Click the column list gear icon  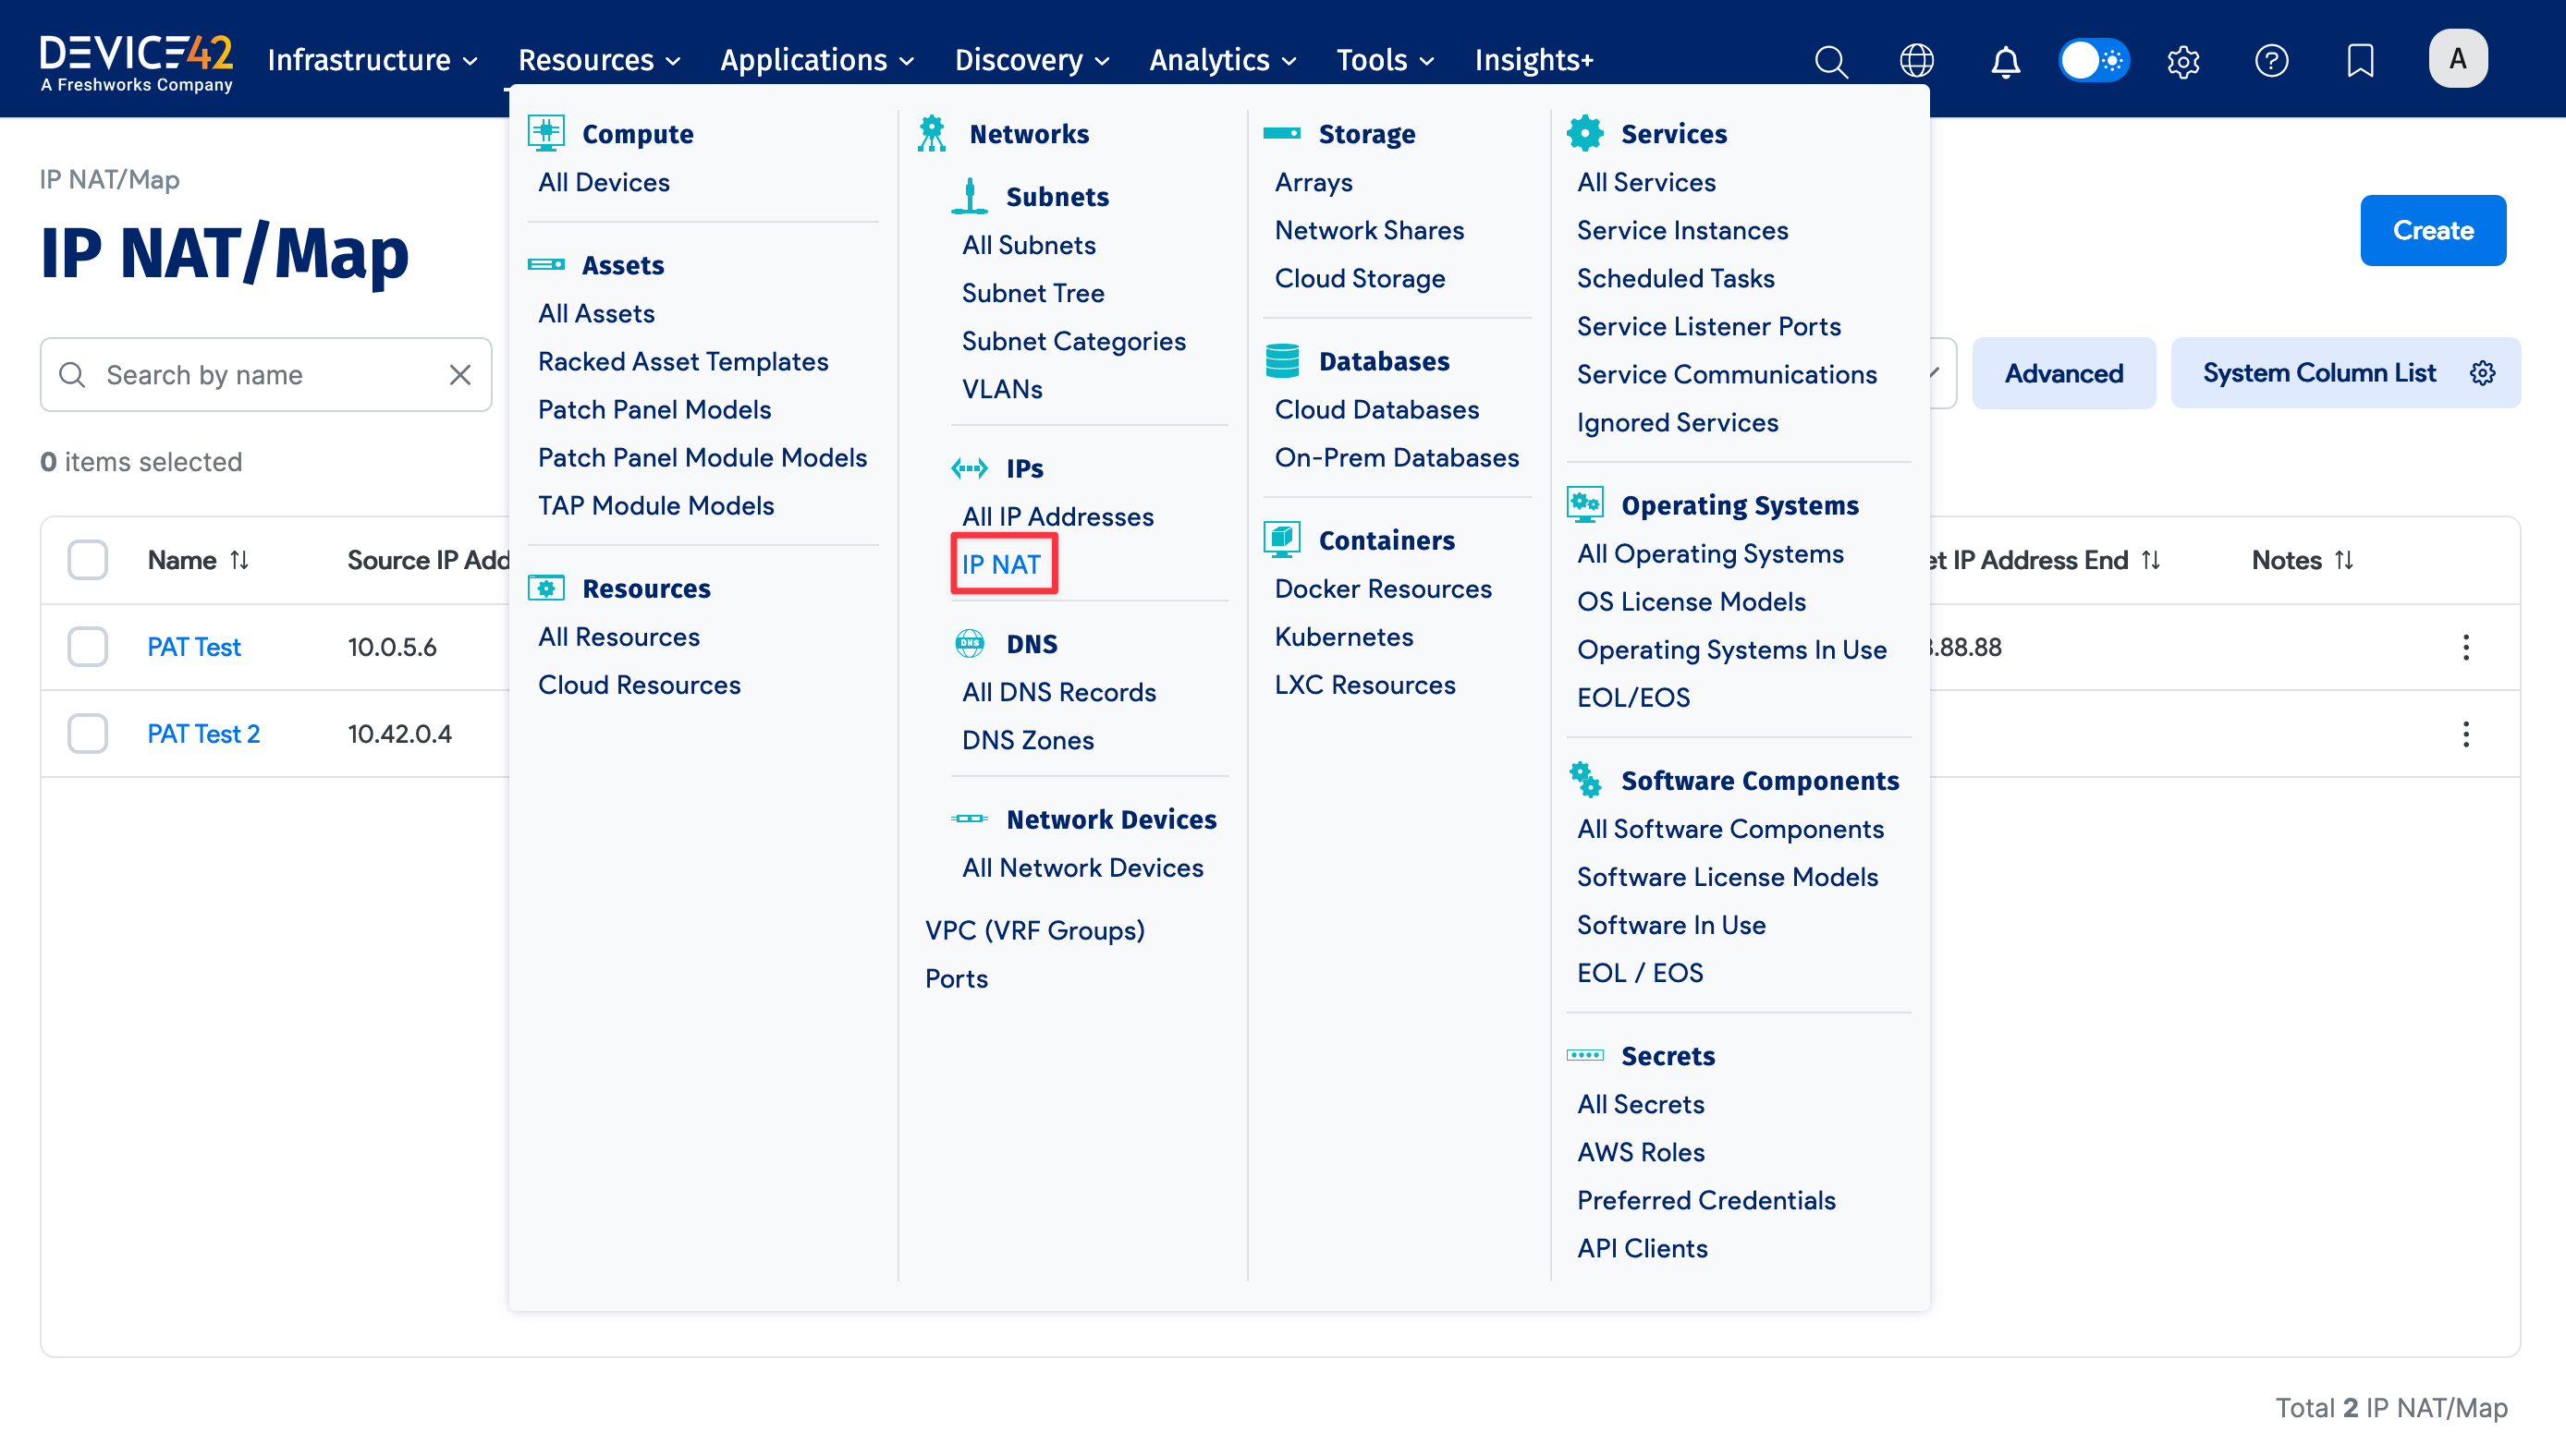pos(2482,373)
